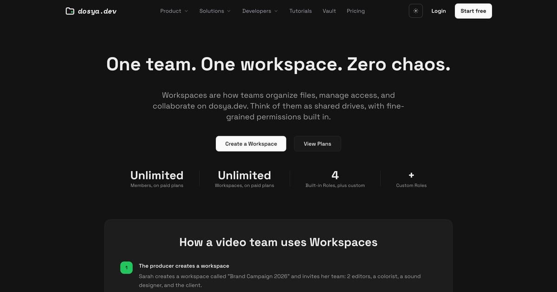The width and height of the screenshot is (557, 292).
Task: Open the Vault nav item
Action: (329, 11)
